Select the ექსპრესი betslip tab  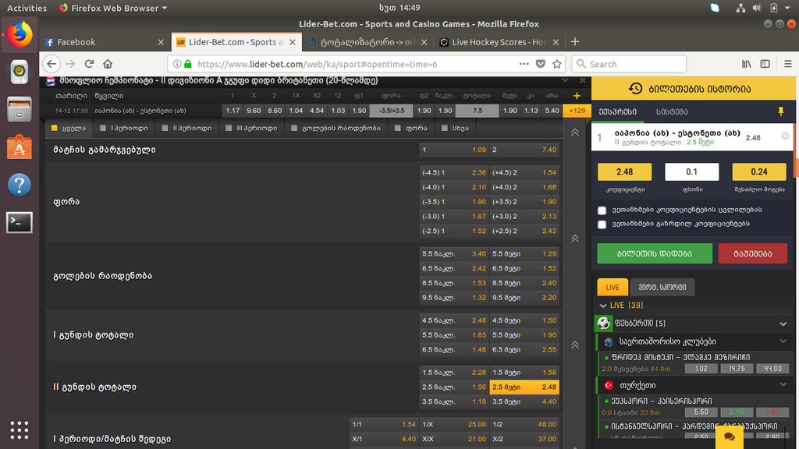[618, 112]
